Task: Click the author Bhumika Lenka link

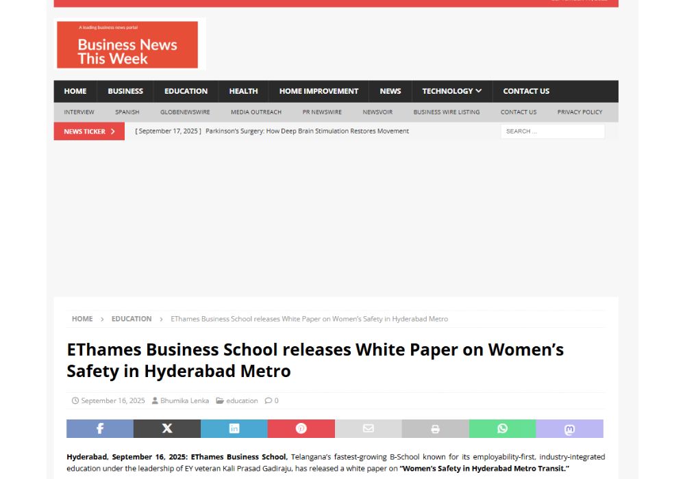Action: coord(184,400)
